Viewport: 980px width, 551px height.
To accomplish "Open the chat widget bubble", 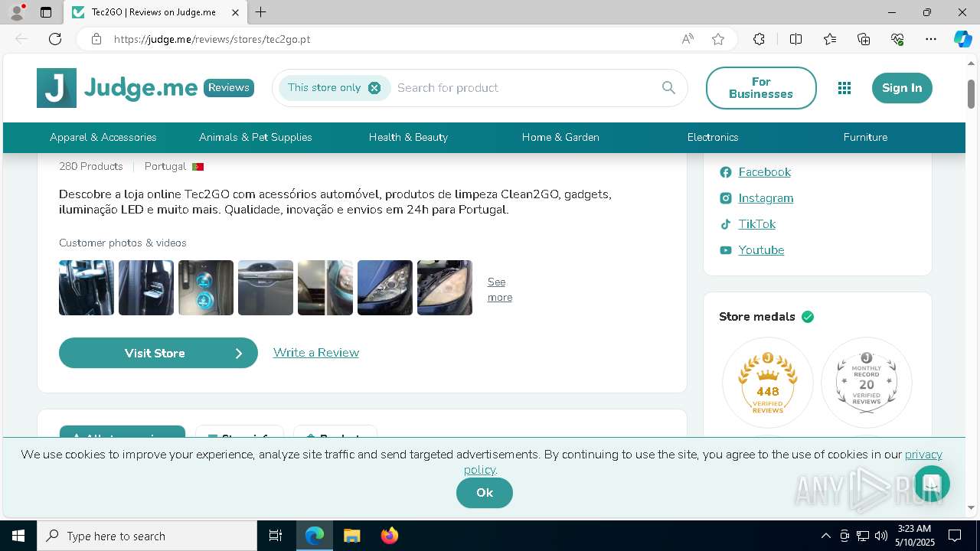I will click(932, 484).
